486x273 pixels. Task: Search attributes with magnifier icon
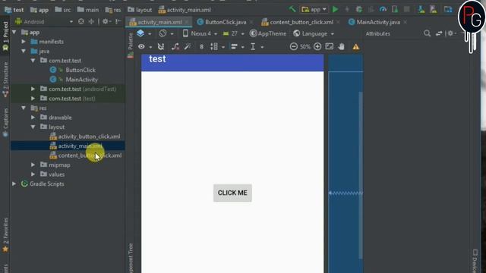point(427,33)
